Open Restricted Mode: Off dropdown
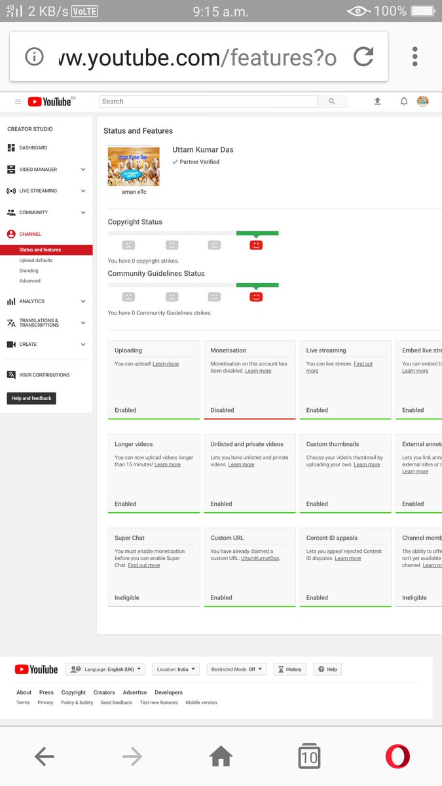This screenshot has height=786, width=442. 236,669
